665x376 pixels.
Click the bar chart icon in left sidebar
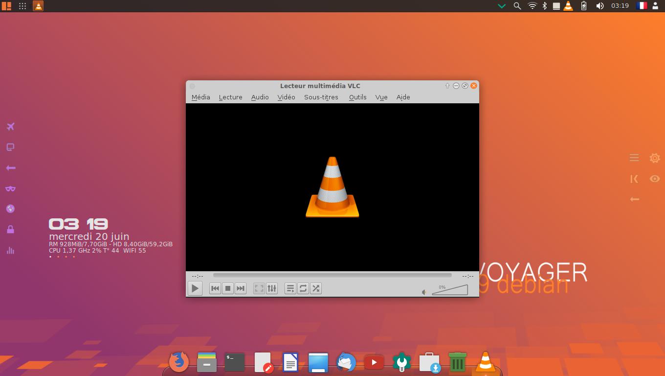pyautogui.click(x=10, y=250)
